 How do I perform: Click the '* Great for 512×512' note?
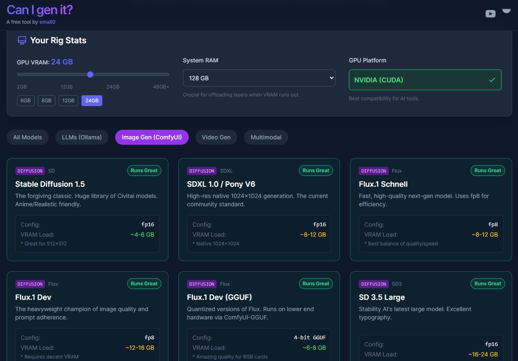tap(44, 244)
